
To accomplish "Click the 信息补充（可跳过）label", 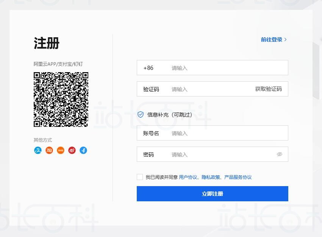I will 170,115.
